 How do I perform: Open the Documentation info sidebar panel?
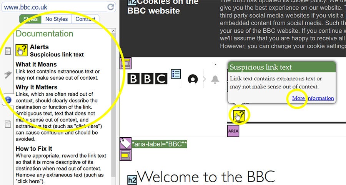coord(8,100)
